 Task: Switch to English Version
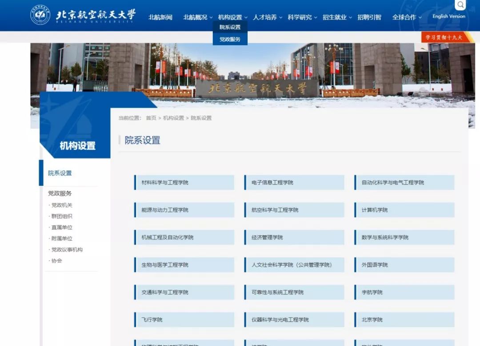(449, 16)
